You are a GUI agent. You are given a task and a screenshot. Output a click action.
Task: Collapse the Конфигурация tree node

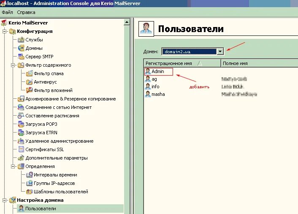tap(4, 31)
